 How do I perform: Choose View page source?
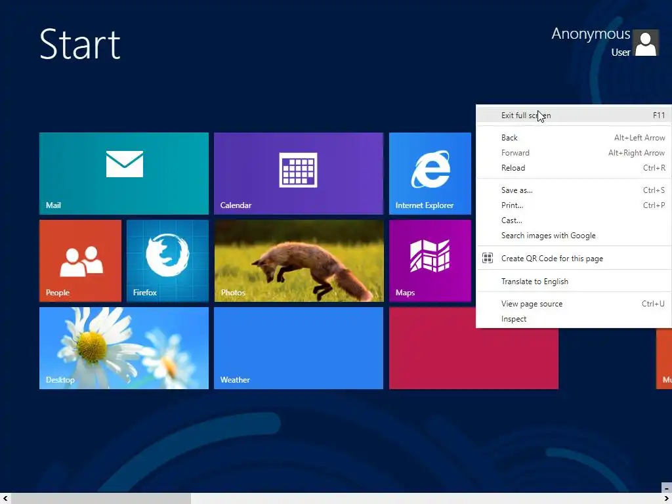tap(574, 303)
